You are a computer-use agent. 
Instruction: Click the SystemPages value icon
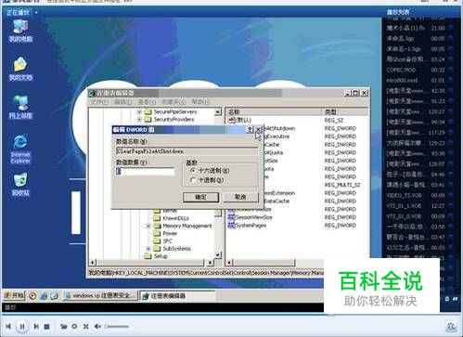[231, 226]
